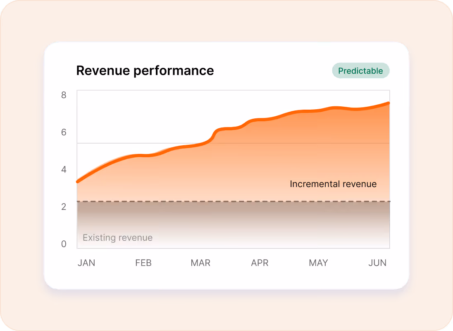Viewport: 453px width, 331px height.
Task: Click the JUN axis label
Action: 377,263
